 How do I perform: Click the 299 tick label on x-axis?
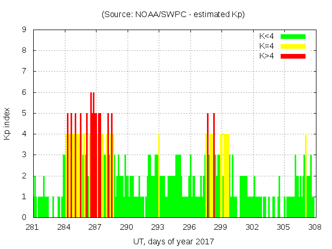pos(221,227)
